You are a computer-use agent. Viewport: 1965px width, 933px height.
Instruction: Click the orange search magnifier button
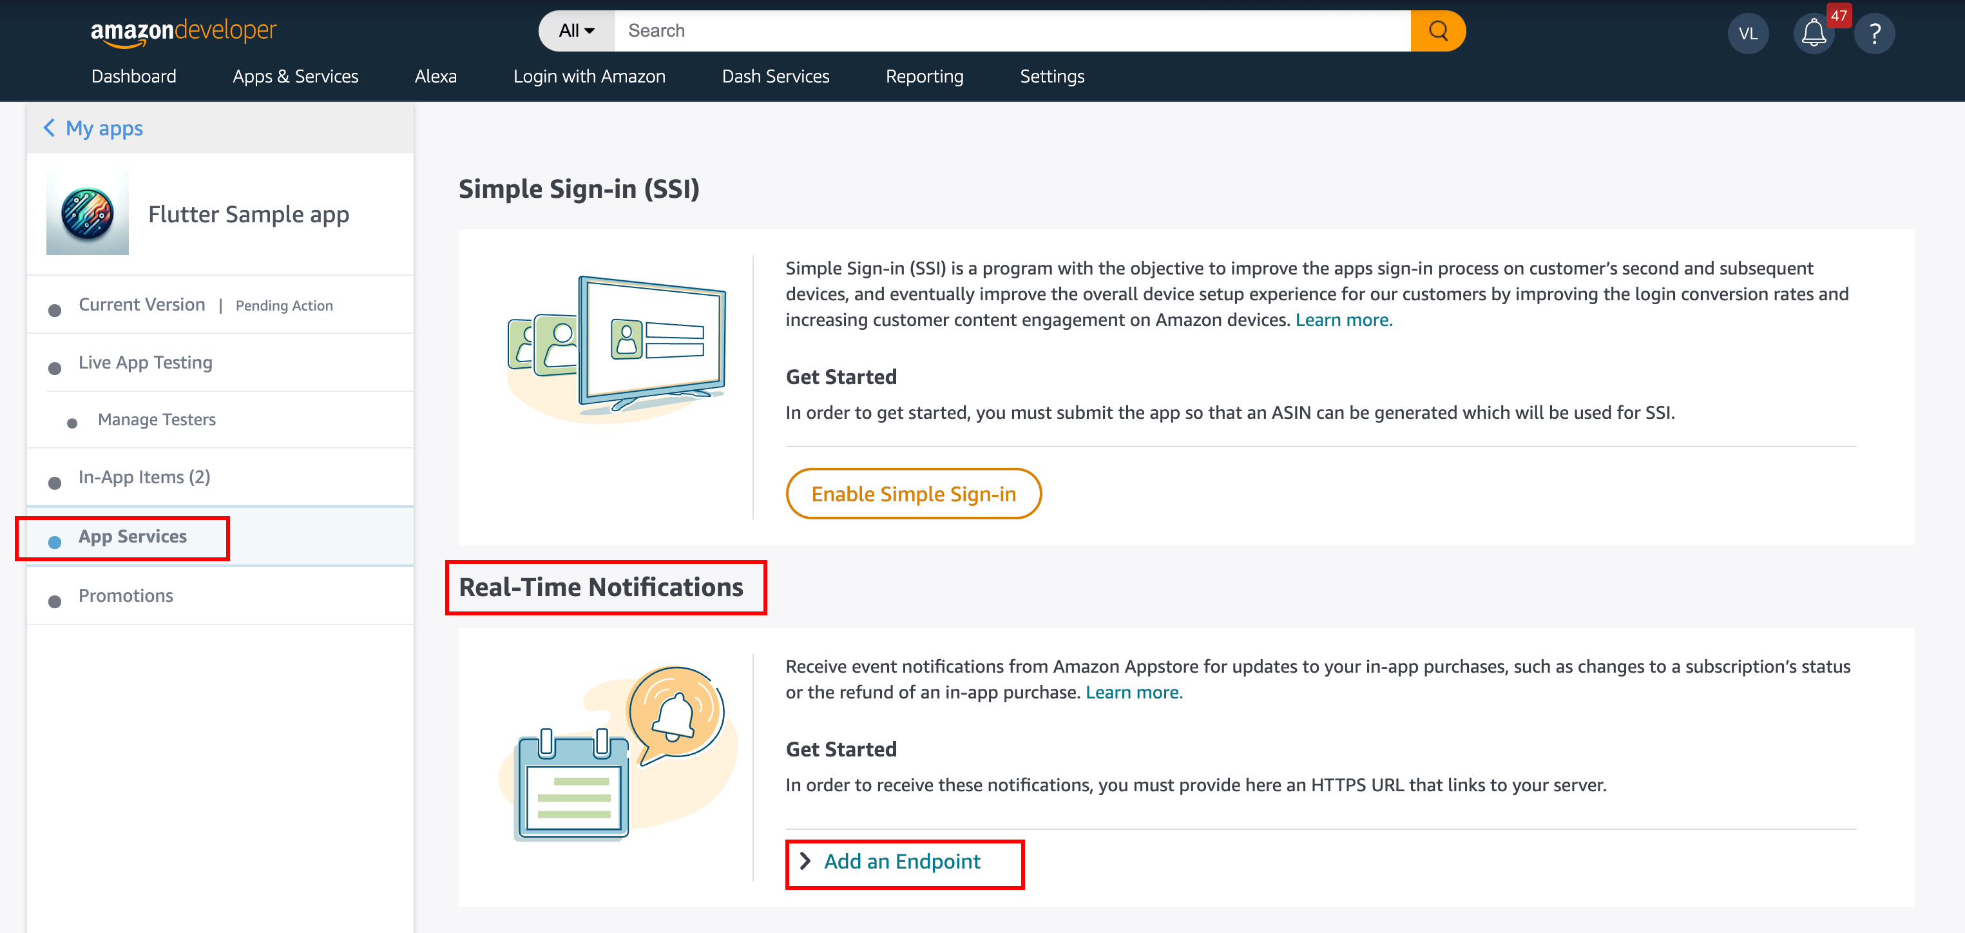1437,32
